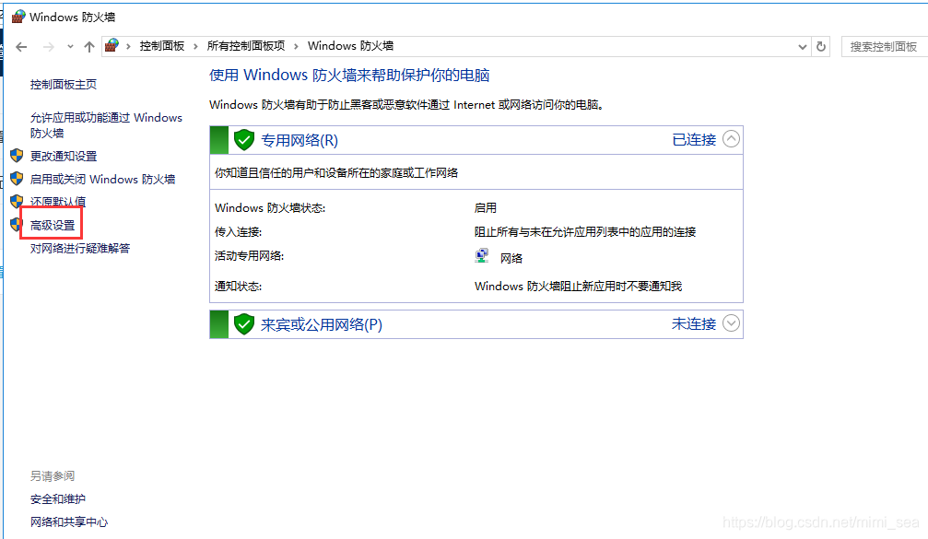
Task: Click the 使用 Windows 防火墙来帮助保护你的电脑 heading
Action: (349, 76)
